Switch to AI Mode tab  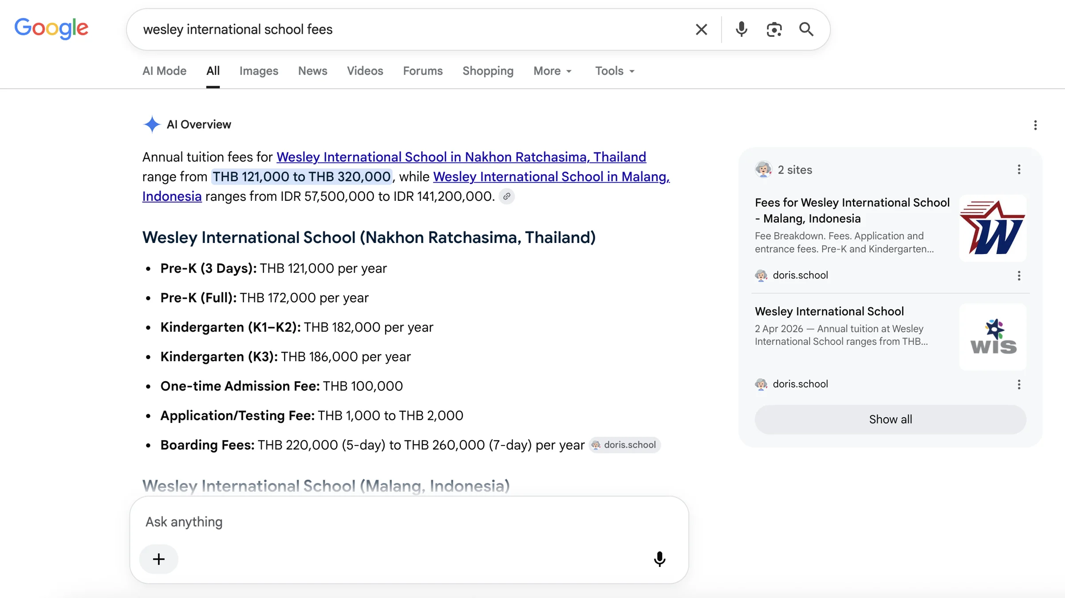point(164,71)
